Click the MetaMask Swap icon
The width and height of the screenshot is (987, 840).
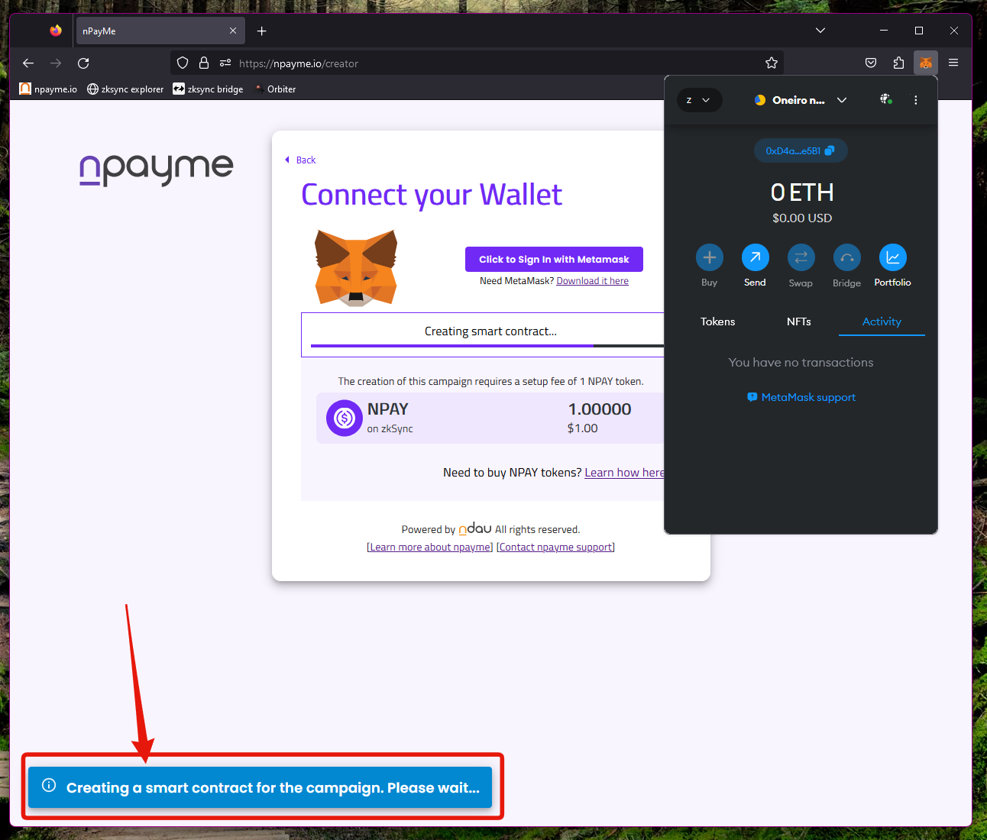coord(801,257)
